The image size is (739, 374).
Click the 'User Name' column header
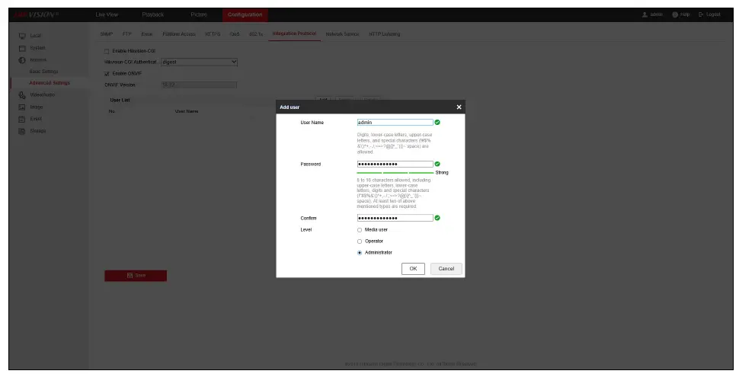[187, 112]
